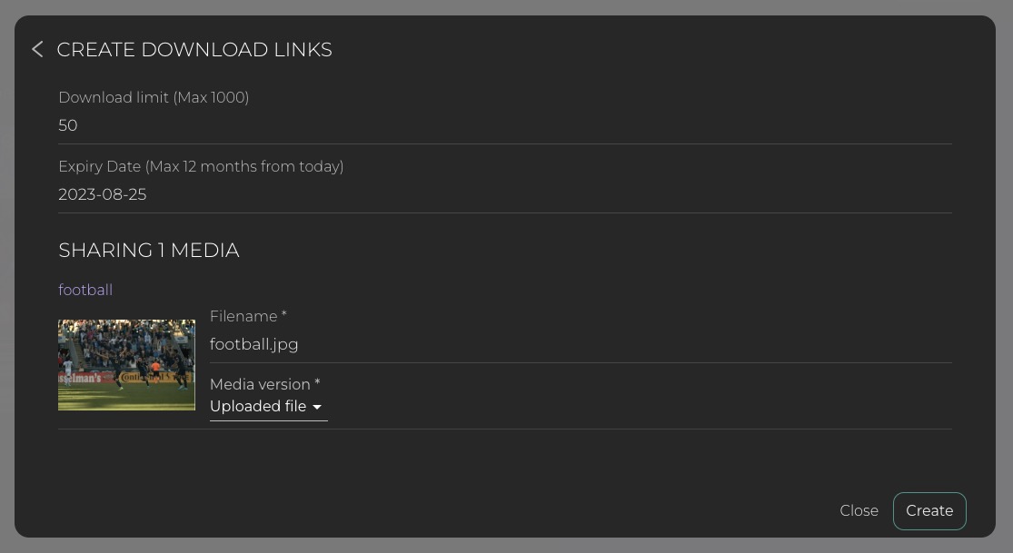
Task: Click empty dialog space left of Close
Action: click(545, 510)
